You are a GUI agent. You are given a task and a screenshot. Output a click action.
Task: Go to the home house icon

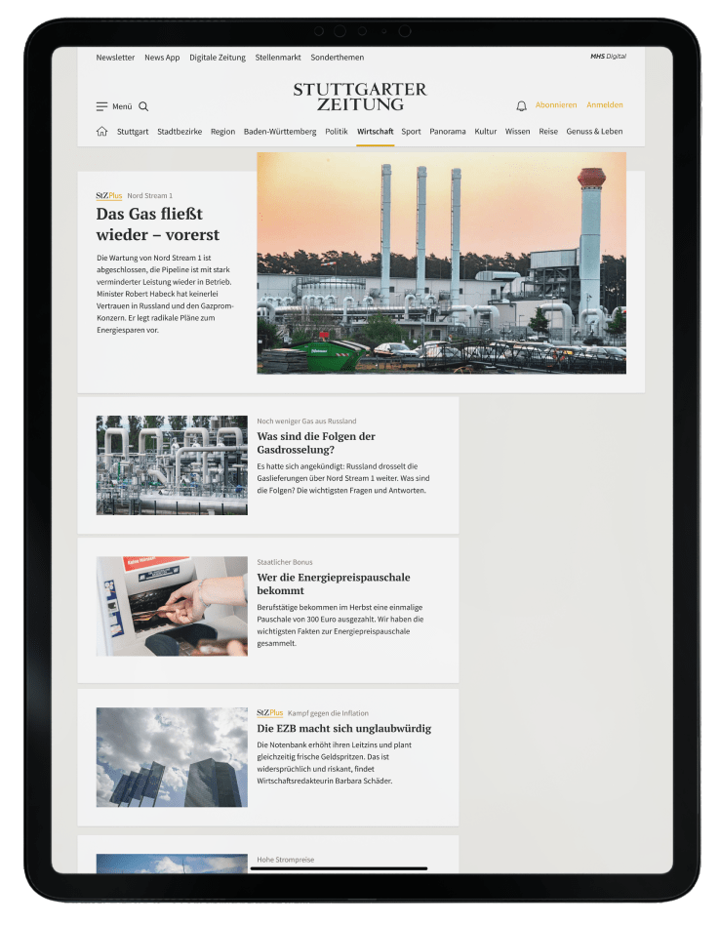point(101,131)
